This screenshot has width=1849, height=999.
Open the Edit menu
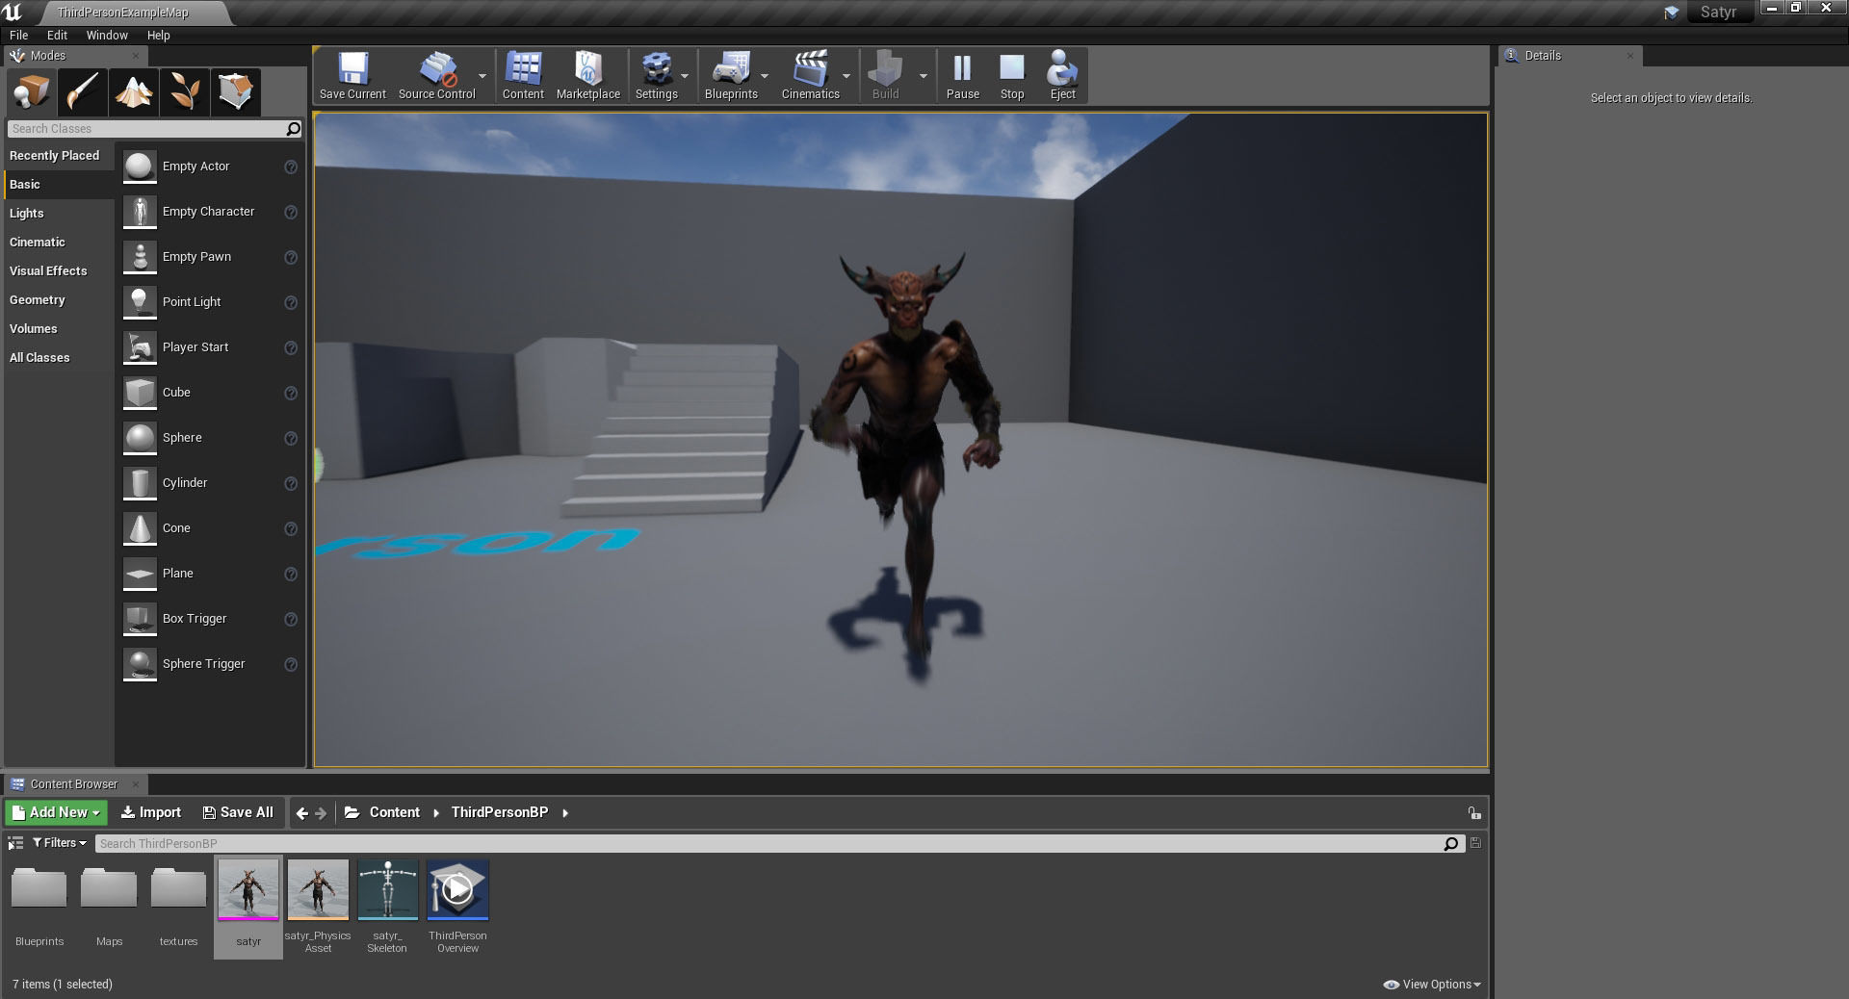[57, 35]
